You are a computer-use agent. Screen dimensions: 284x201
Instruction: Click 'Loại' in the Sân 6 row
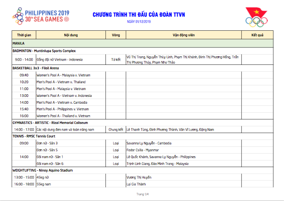116,164
